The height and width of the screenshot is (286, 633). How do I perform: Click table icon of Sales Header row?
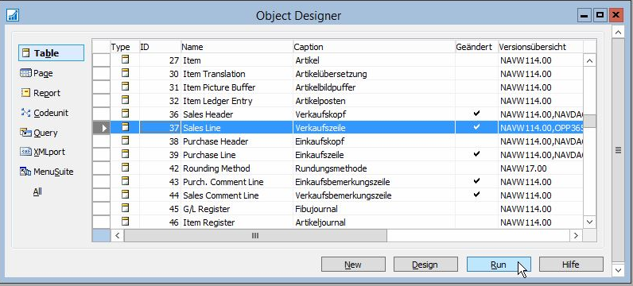tap(126, 114)
